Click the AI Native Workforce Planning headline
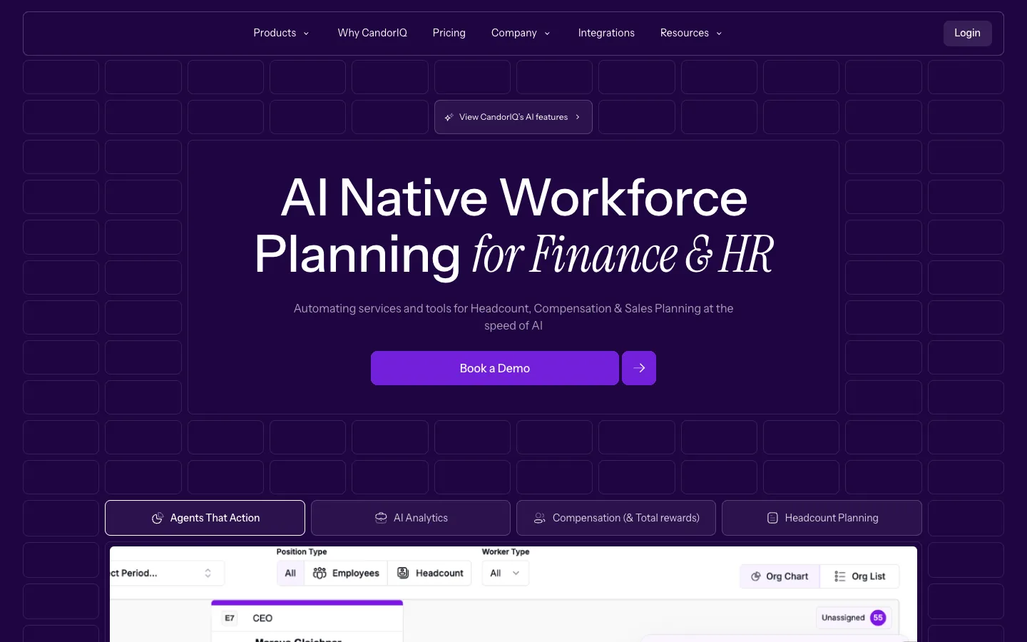 [x=513, y=225]
